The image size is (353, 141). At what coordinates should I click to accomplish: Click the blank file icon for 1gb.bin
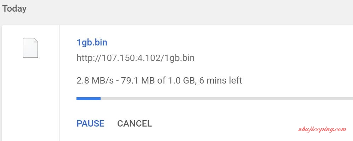(x=30, y=48)
